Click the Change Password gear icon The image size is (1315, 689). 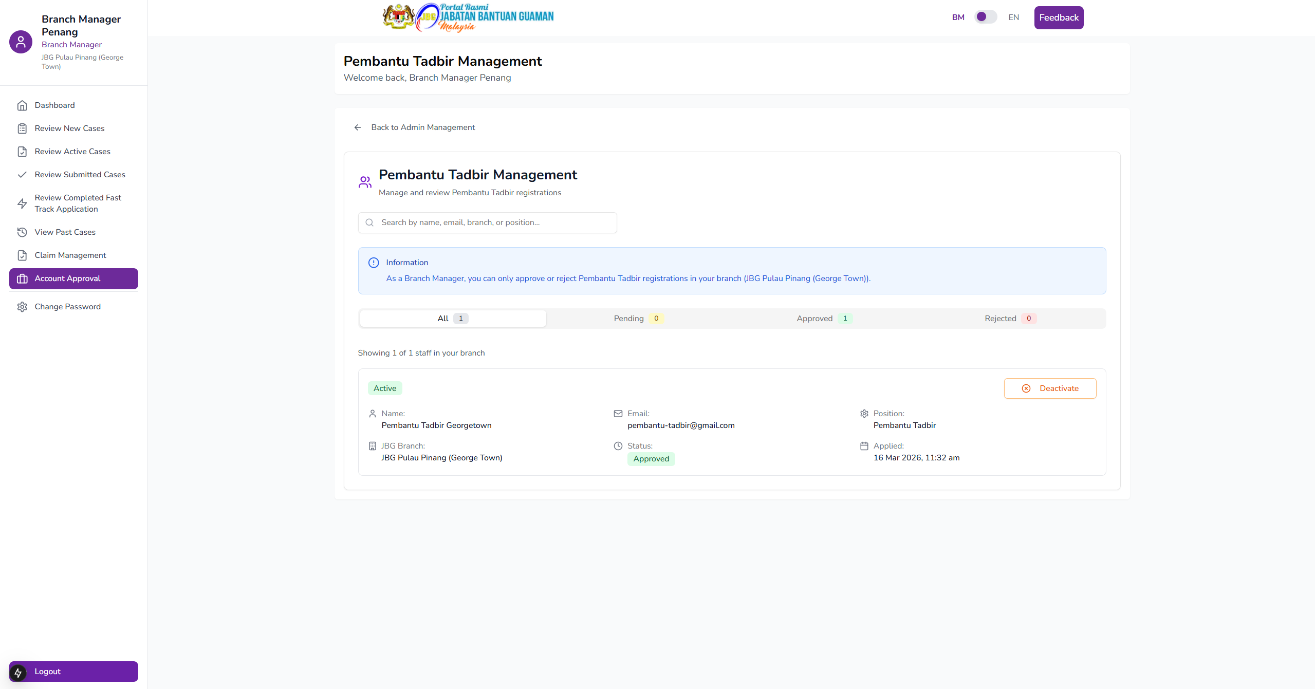coord(22,307)
